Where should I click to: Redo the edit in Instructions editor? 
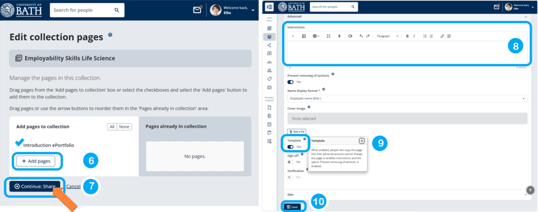click(x=368, y=36)
